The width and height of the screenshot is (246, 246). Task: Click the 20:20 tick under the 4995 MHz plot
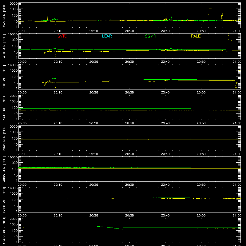pyautogui.click(x=94, y=185)
